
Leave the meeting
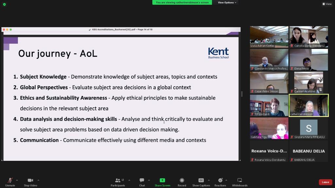[325, 182]
